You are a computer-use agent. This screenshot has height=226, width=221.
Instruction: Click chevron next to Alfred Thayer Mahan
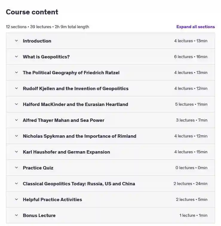pyautogui.click(x=16, y=120)
